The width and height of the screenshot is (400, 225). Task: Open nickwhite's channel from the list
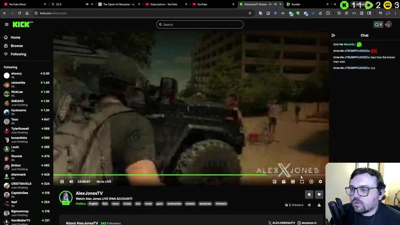click(27, 84)
